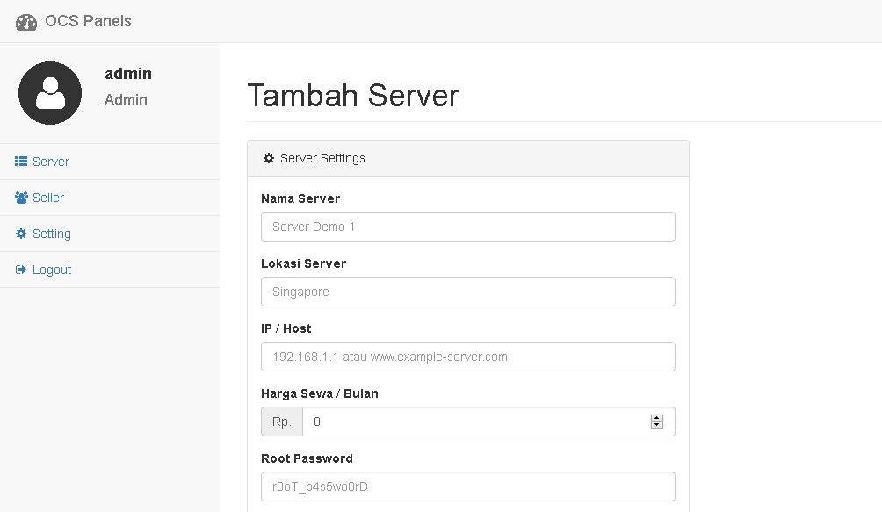The height and width of the screenshot is (512, 882).
Task: Click the gear icon in Server Settings header
Action: [268, 158]
